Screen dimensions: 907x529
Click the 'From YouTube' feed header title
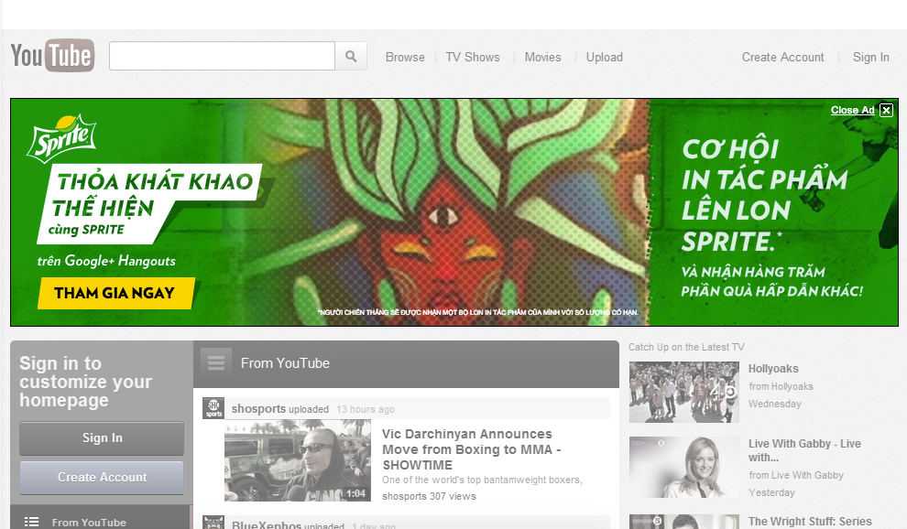(x=285, y=363)
